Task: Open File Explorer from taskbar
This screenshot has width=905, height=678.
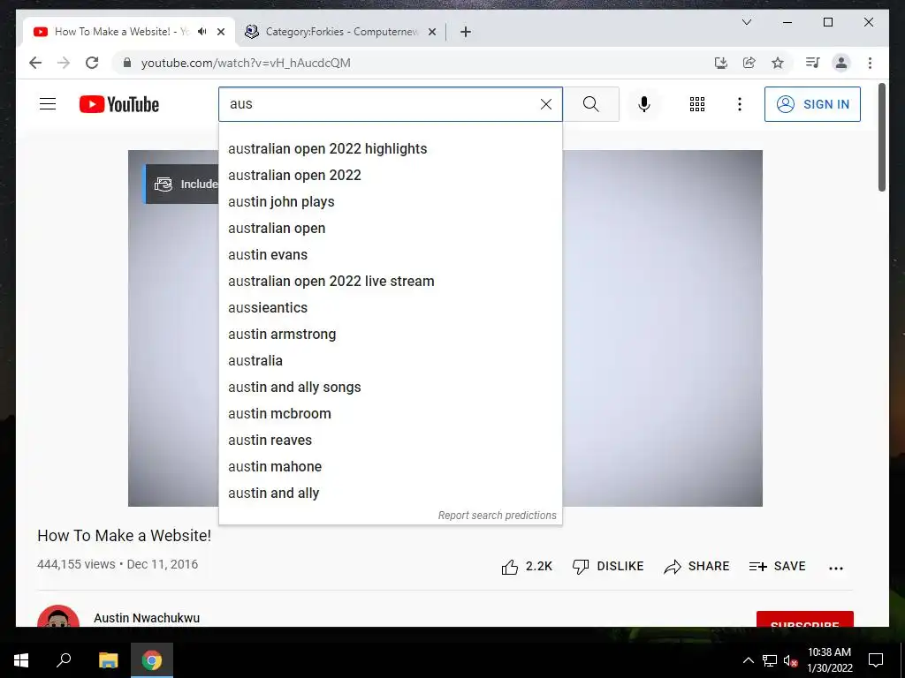Action: click(x=108, y=660)
